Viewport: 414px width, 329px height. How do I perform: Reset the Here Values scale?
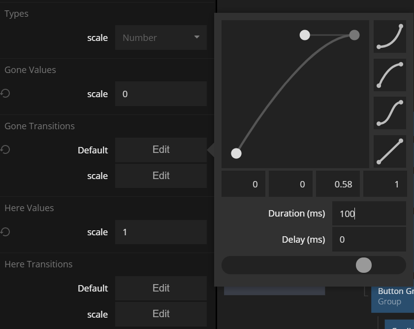(5, 231)
